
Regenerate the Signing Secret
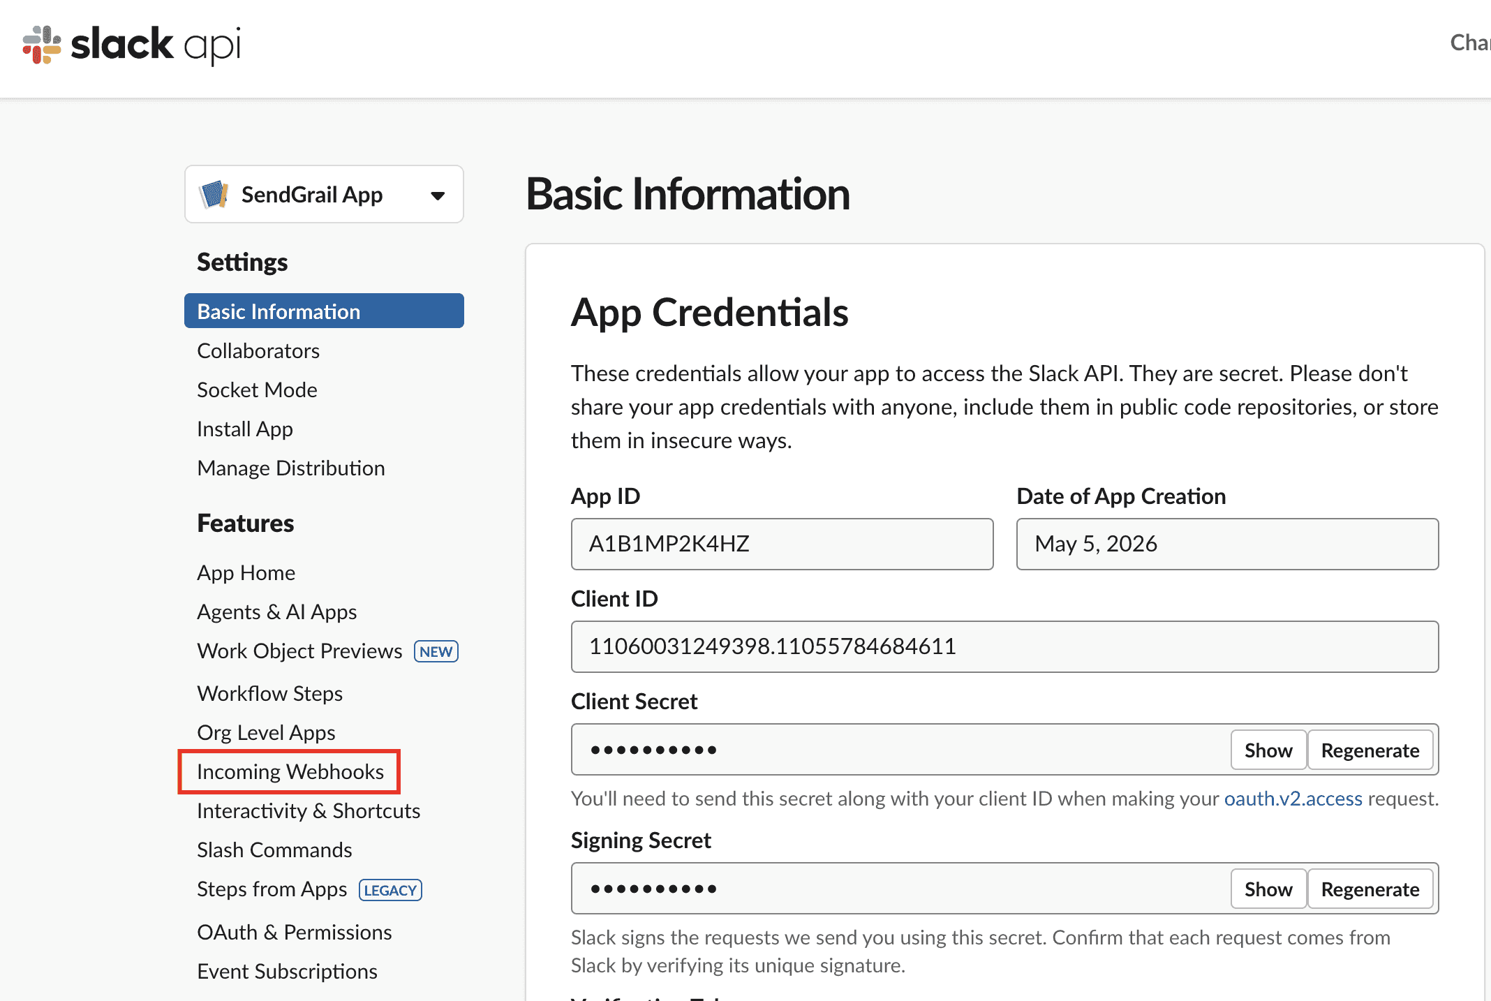coord(1370,889)
